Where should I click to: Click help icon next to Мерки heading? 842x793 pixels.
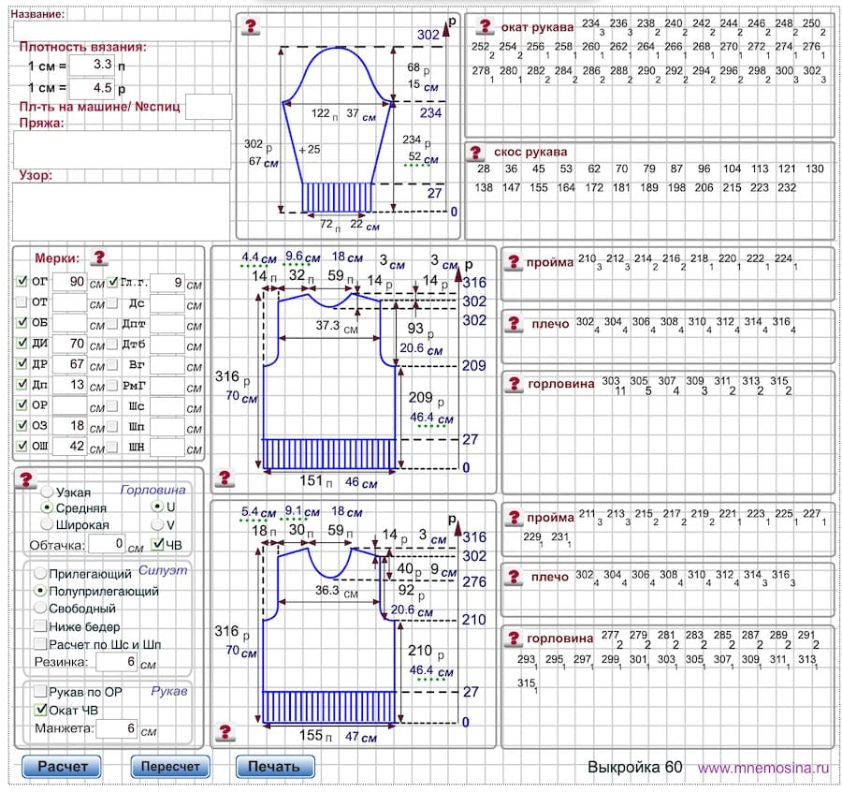[99, 257]
